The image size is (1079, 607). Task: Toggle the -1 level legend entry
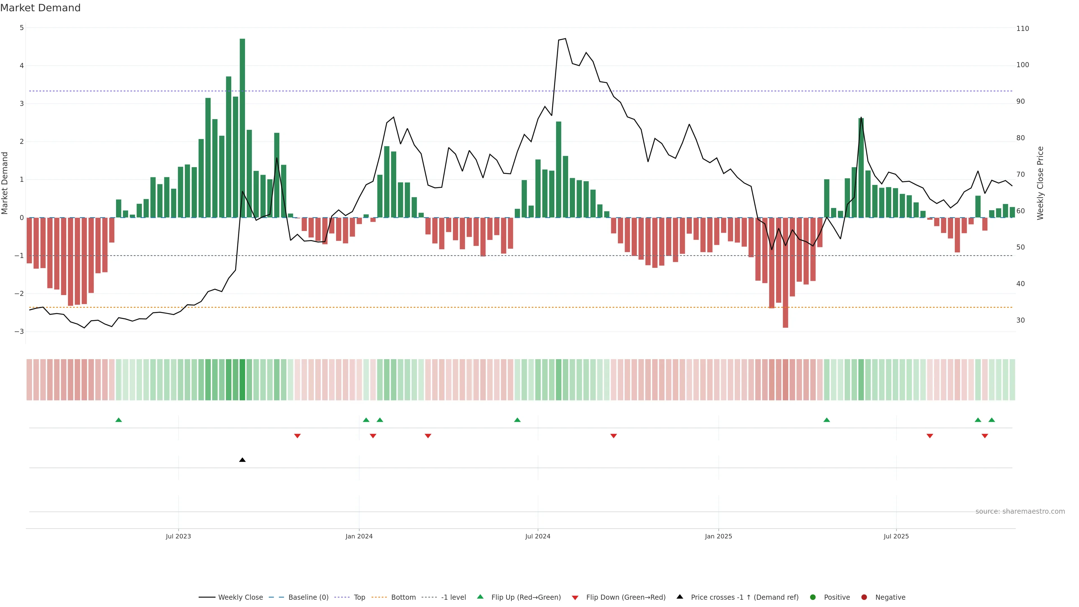tap(453, 597)
